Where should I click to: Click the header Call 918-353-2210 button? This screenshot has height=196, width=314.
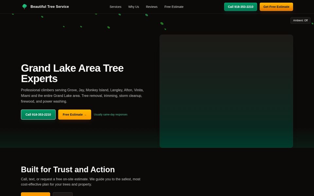[240, 7]
